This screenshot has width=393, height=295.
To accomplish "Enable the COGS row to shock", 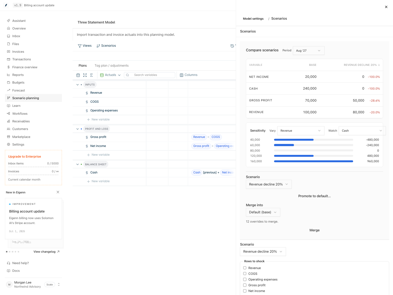I will click(245, 274).
